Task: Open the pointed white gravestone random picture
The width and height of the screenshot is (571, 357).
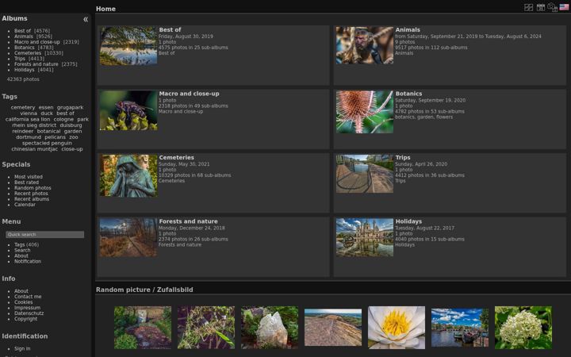Action: pyautogui.click(x=270, y=328)
